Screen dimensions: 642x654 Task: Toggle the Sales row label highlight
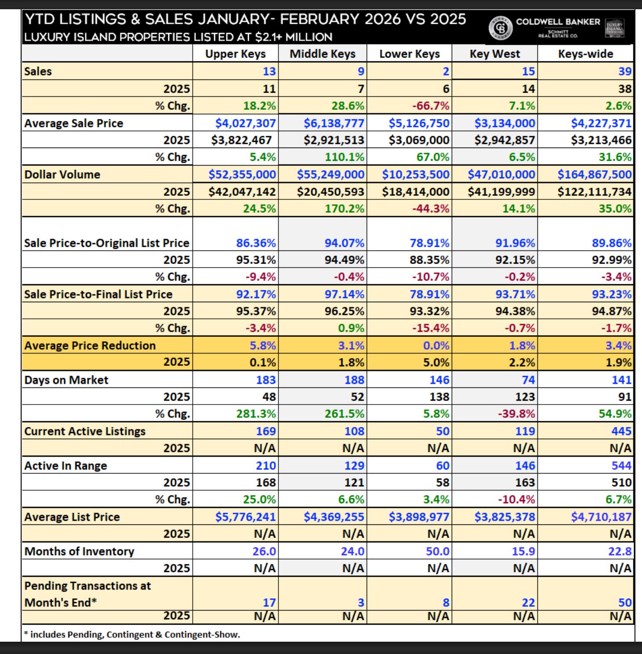click(x=37, y=71)
